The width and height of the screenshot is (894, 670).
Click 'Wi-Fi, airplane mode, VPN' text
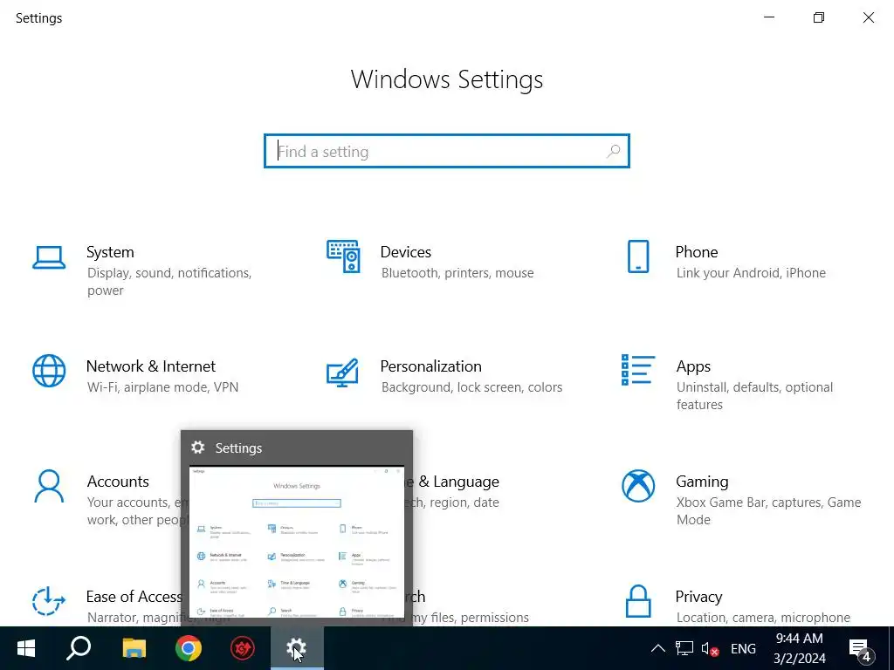tap(162, 387)
